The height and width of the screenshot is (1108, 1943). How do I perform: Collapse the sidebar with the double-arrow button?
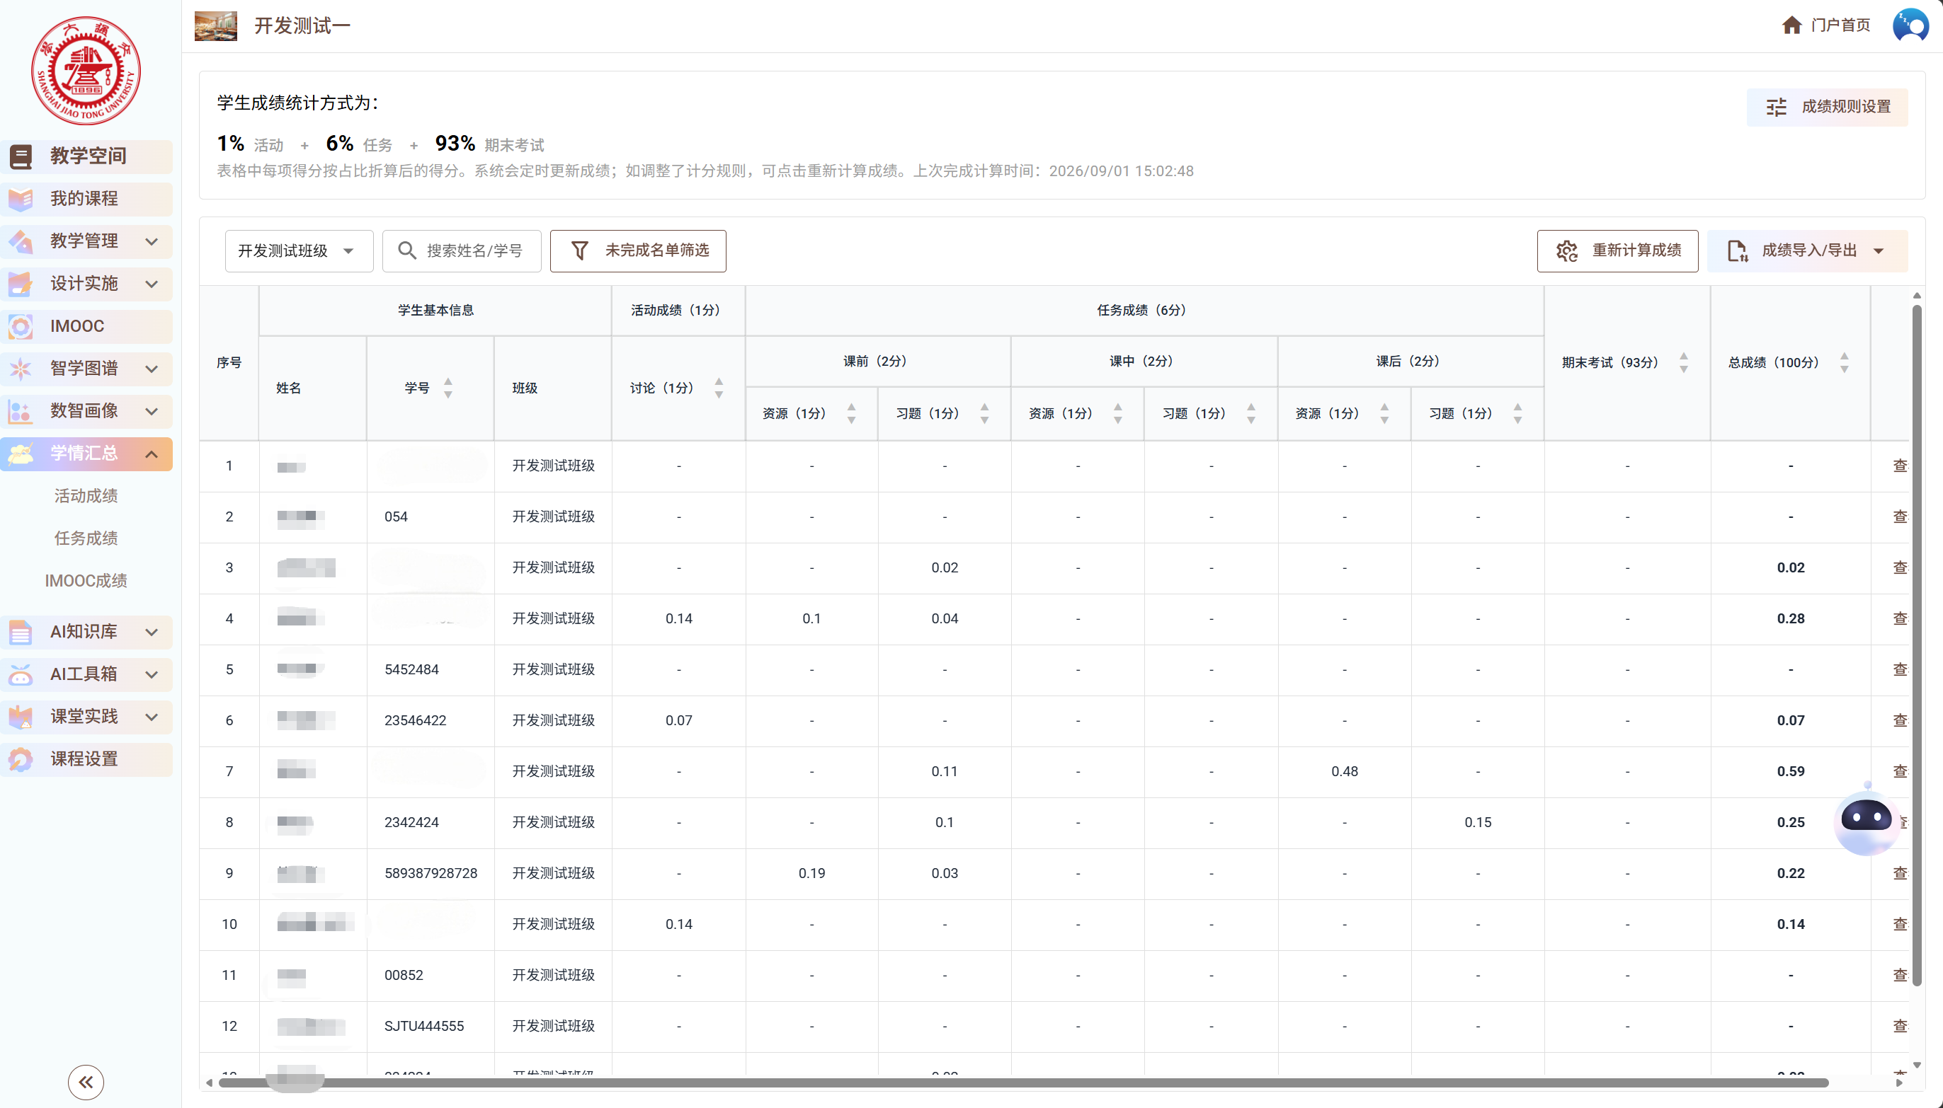tap(86, 1082)
